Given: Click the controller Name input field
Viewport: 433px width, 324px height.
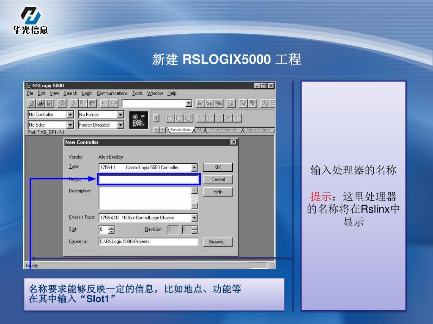Looking at the screenshot, I should [148, 180].
